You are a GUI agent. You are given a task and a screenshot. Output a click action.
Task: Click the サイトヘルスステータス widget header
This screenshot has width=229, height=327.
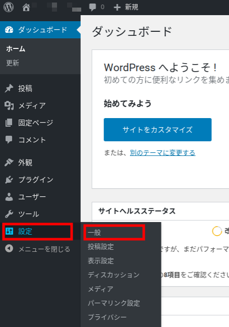[x=137, y=211]
